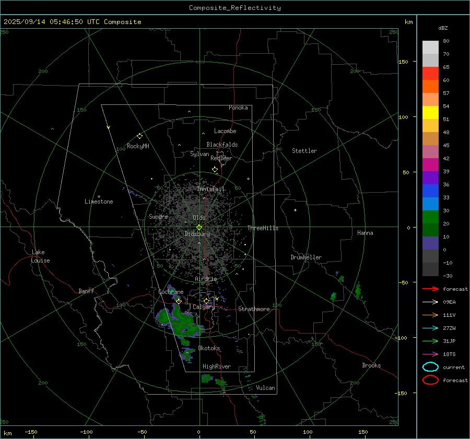Click the yellow diamond marker above RockyMH
470x439 pixels.
point(139,136)
